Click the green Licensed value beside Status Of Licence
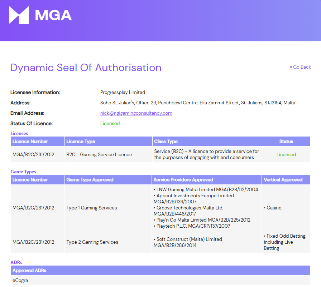321x287 pixels. [110, 123]
